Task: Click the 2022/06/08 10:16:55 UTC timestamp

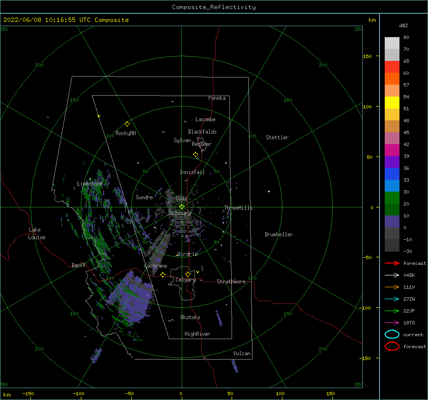Action: click(47, 20)
